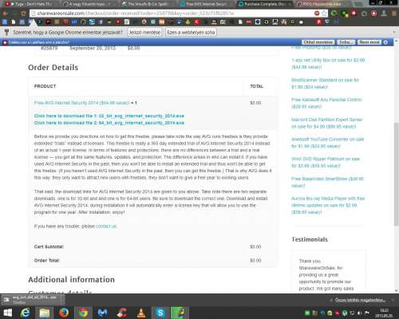The image size is (399, 319).
Task: Close the Chrome download bar
Action: tap(393, 300)
